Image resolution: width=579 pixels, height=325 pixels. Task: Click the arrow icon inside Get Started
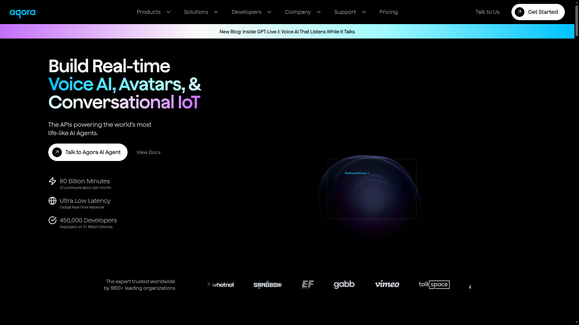(x=520, y=12)
